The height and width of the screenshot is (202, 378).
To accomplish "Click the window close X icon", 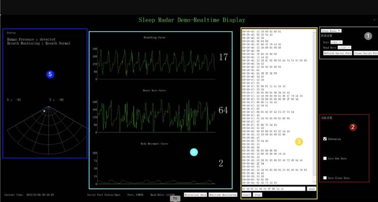I will [374, 20].
